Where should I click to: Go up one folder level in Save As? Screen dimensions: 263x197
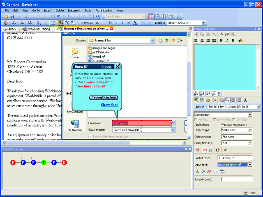click(x=166, y=41)
